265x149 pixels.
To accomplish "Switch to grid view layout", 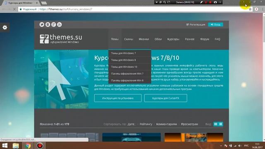I will click(216, 124).
